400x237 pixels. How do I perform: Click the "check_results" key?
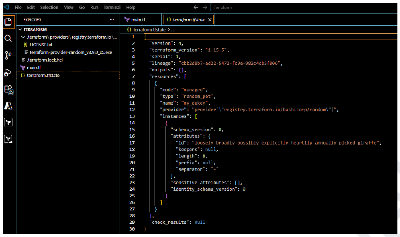click(x=169, y=222)
